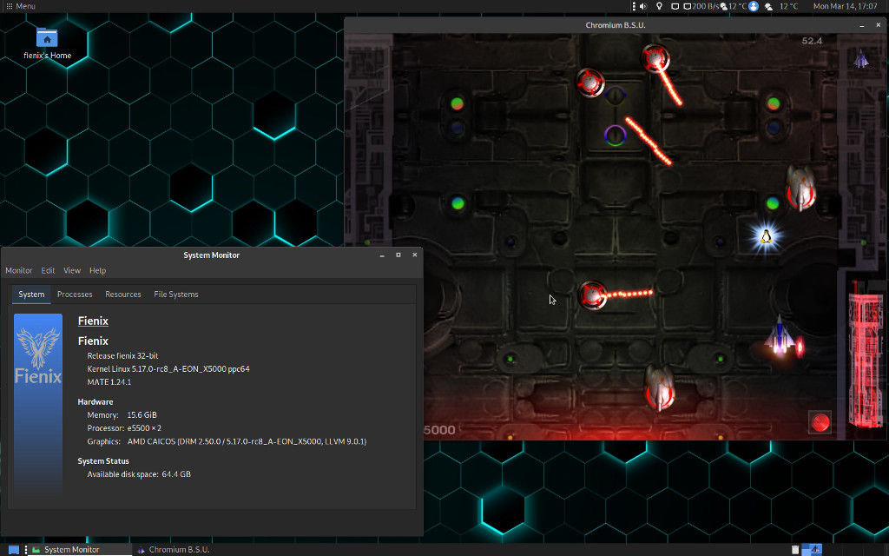The width and height of the screenshot is (889, 556).
Task: Click the red super-bomb indicator in game
Action: (820, 422)
